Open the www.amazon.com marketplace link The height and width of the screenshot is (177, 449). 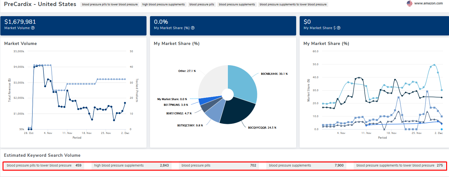tap(428, 3)
